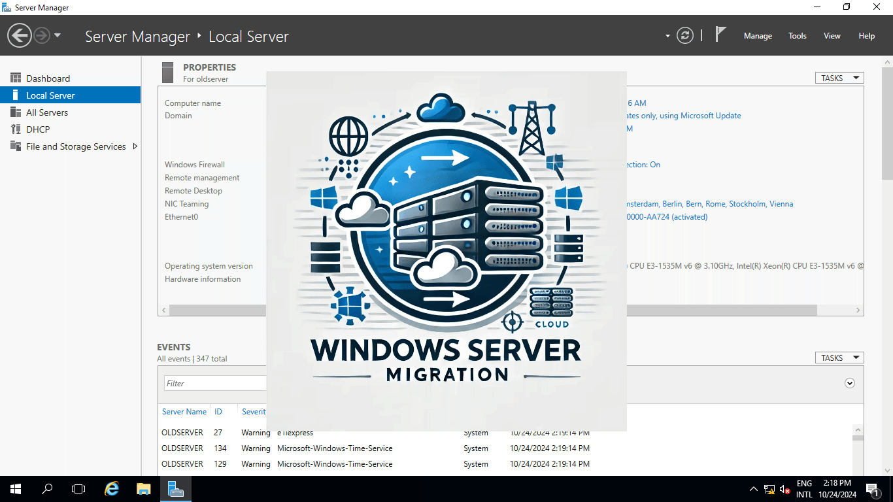
Task: Open the DHCP role page
Action: pos(70,129)
